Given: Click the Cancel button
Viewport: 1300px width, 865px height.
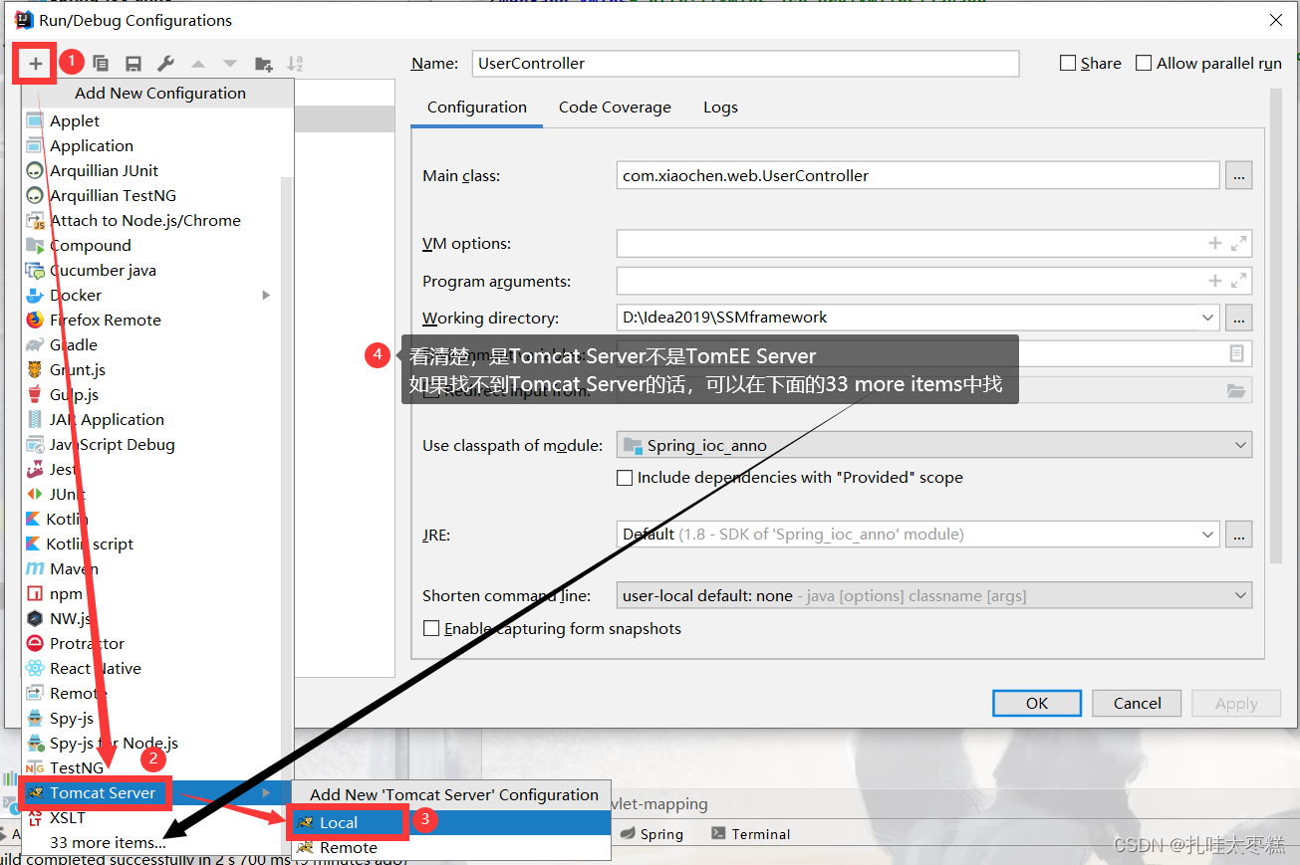Looking at the screenshot, I should pyautogui.click(x=1137, y=703).
